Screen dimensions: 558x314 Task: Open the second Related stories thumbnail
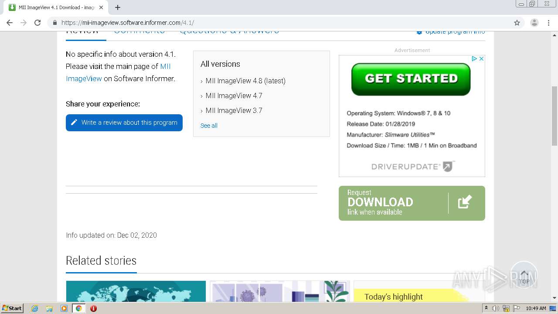click(279, 291)
